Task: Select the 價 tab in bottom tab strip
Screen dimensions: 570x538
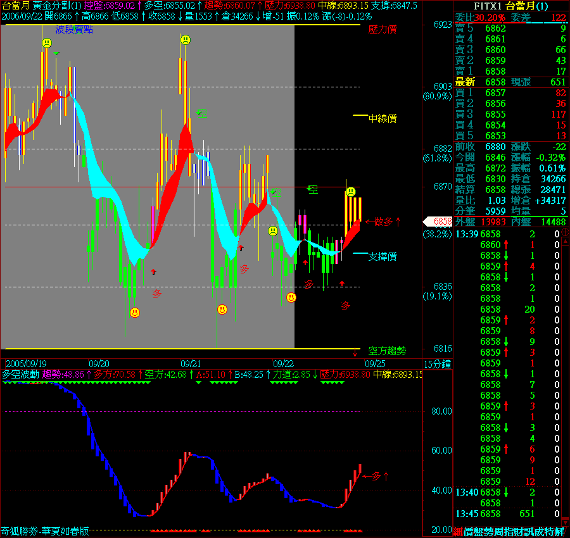Action: coord(469,532)
